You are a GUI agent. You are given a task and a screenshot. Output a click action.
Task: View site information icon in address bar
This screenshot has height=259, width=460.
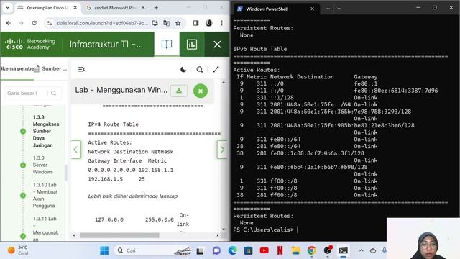(x=50, y=23)
